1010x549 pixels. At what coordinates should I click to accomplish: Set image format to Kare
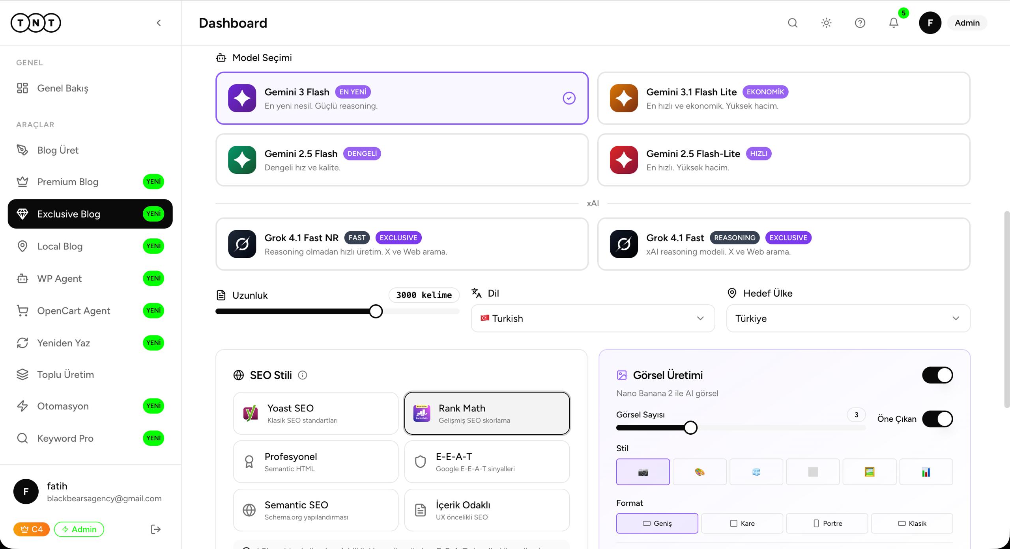(742, 523)
